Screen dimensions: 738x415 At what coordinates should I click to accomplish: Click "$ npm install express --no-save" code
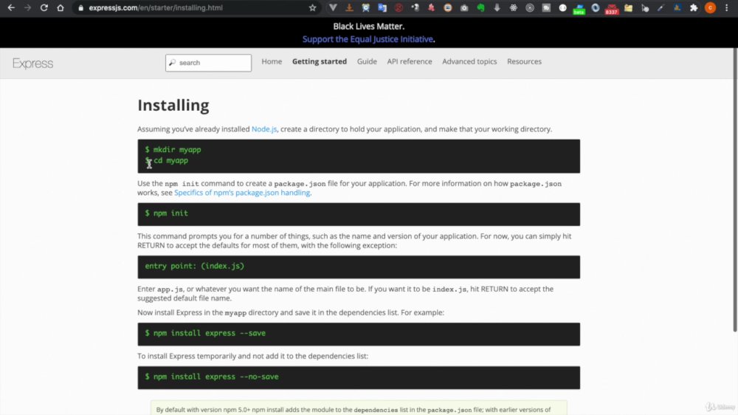(211, 377)
